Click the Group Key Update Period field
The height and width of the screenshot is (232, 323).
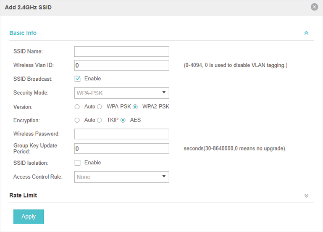coord(122,148)
